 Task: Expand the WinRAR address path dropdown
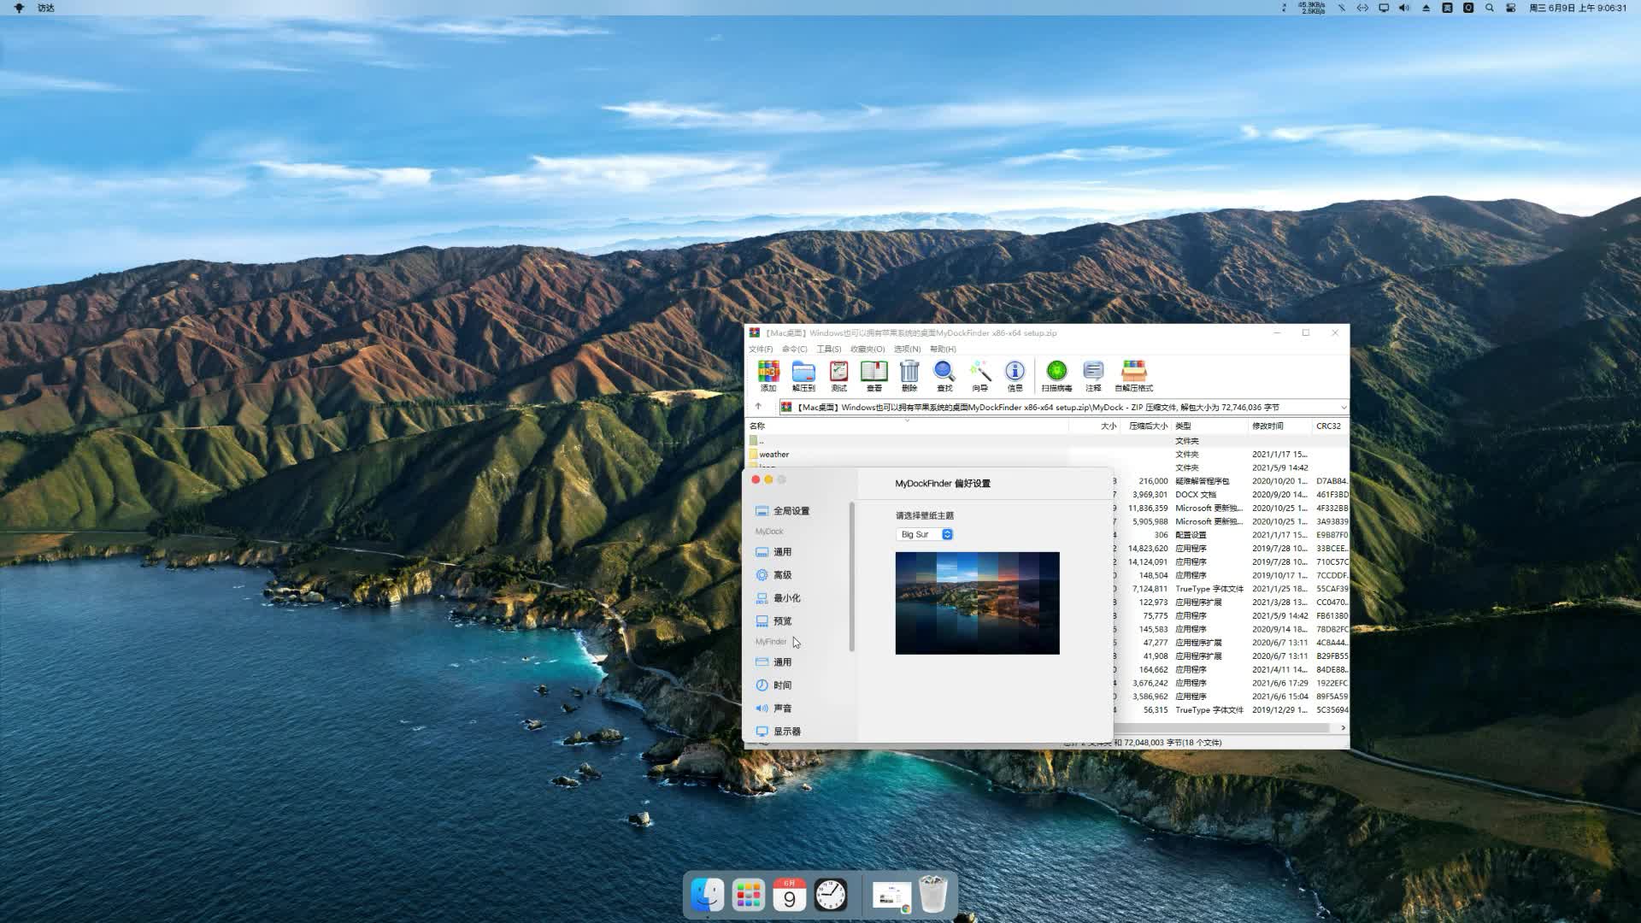pos(1344,408)
